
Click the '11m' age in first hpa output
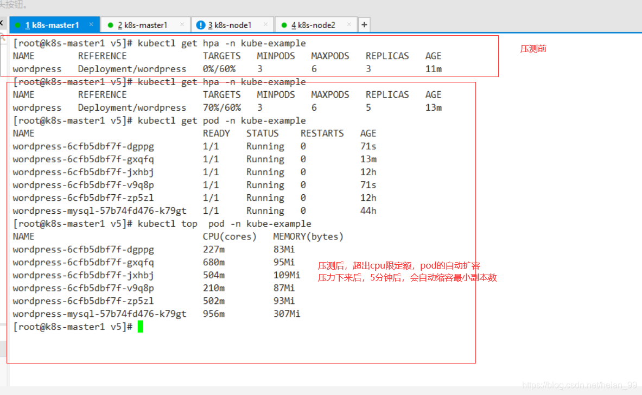pyautogui.click(x=433, y=69)
